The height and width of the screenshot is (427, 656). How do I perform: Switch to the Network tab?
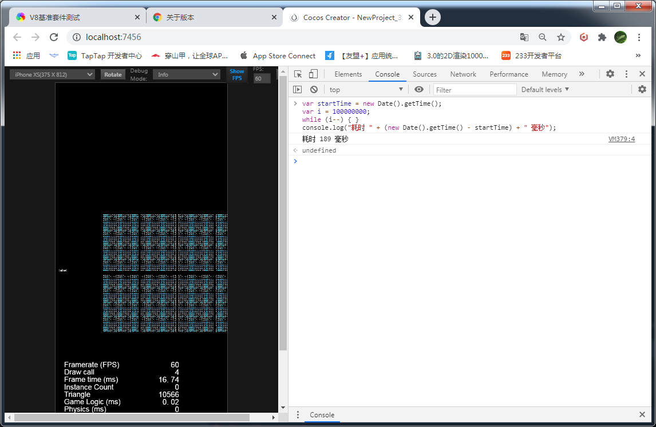[x=463, y=74]
